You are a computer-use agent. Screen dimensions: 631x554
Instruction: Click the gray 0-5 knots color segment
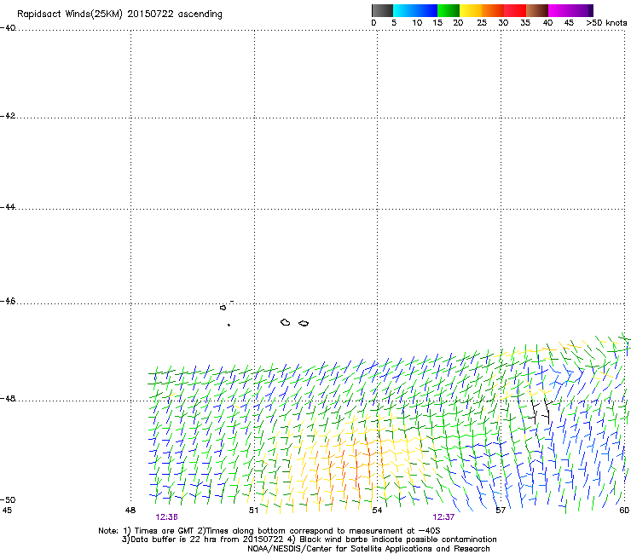point(382,10)
